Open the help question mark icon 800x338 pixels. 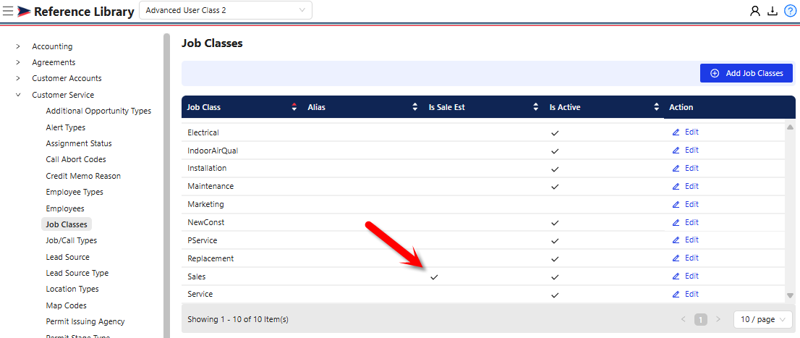(x=790, y=11)
